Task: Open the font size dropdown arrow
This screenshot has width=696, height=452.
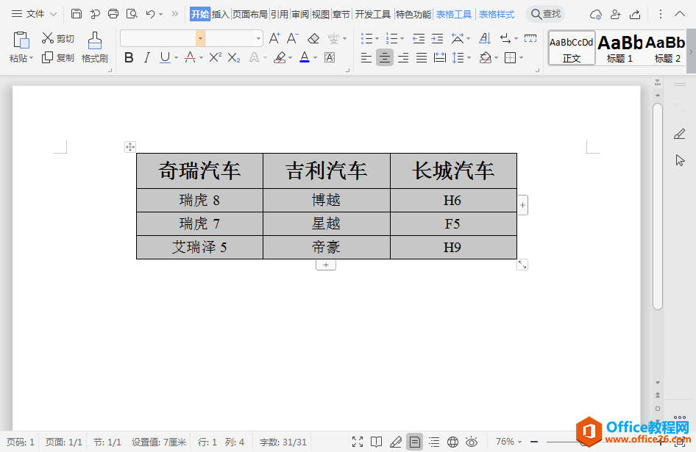Action: 258,39
